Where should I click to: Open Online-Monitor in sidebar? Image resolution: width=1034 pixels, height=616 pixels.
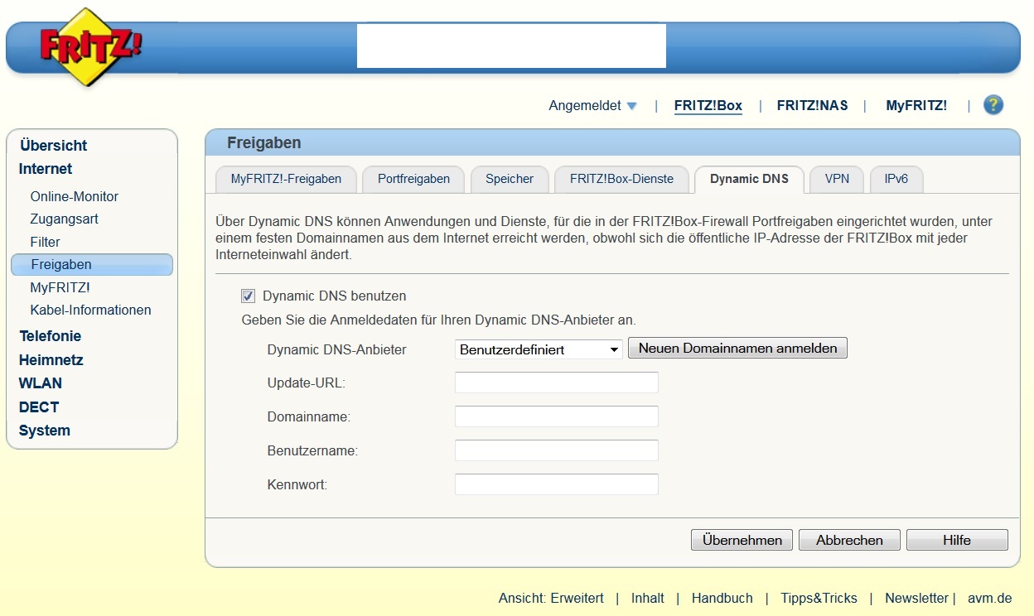pos(75,196)
